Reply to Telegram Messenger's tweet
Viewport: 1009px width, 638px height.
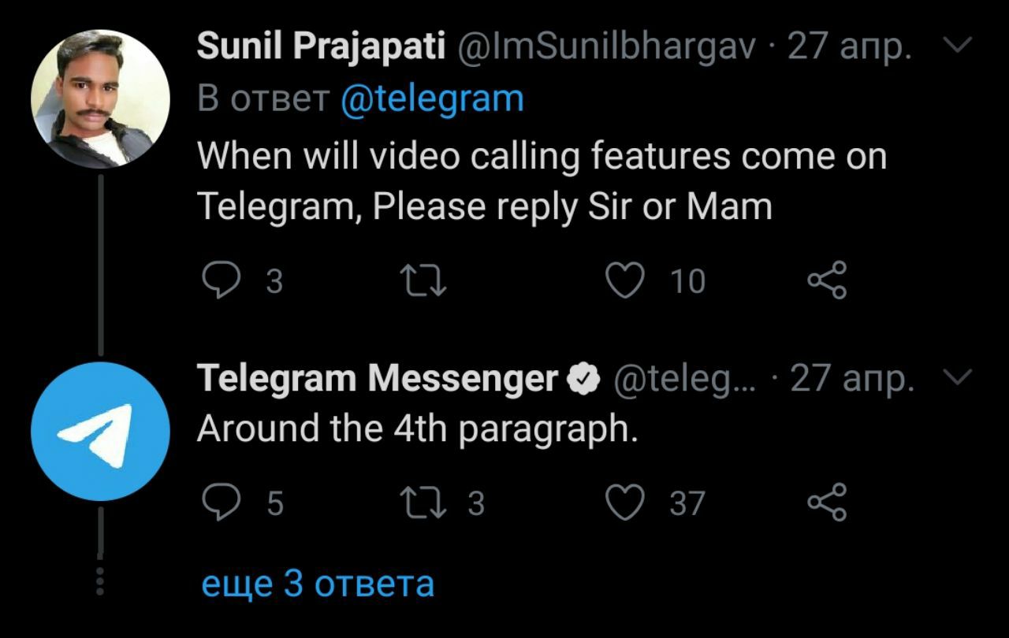coord(222,503)
